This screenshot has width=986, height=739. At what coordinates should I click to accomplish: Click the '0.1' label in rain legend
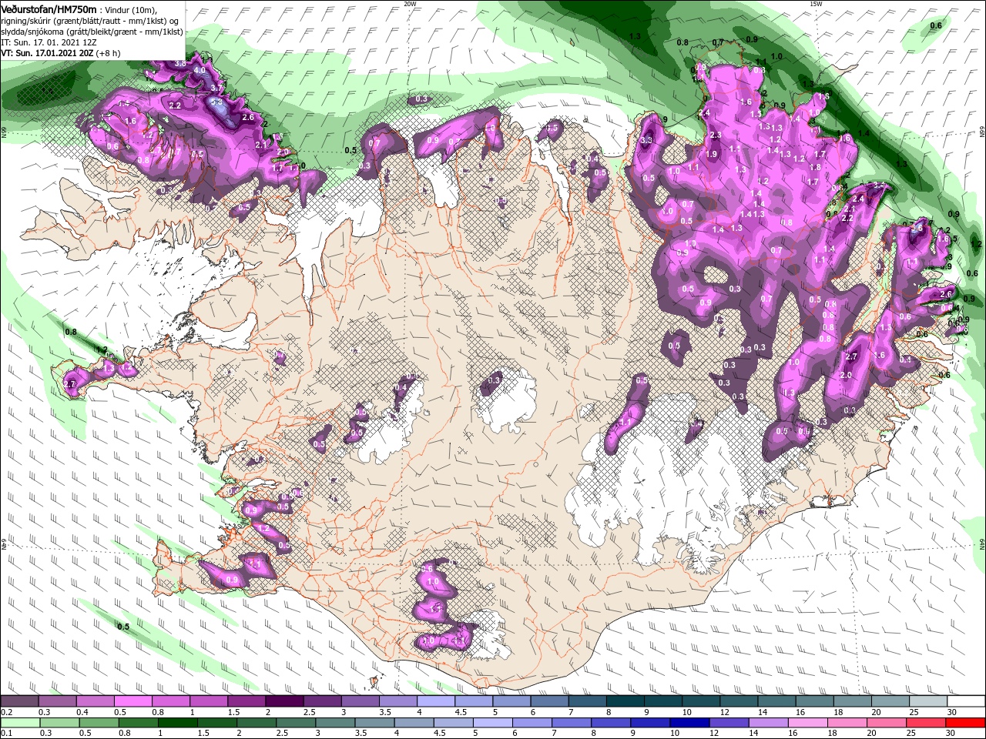click(x=6, y=734)
